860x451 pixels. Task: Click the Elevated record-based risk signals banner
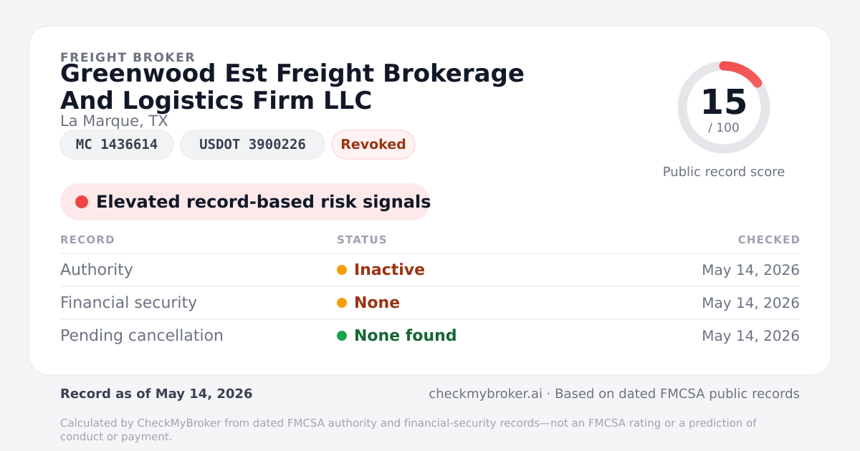(245, 202)
